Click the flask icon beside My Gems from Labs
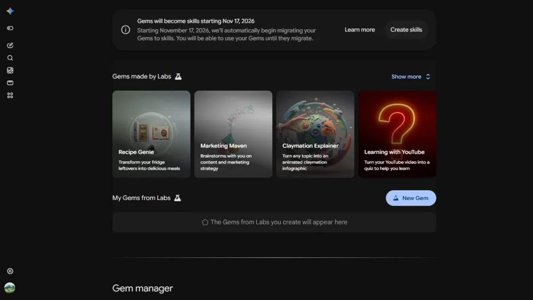 point(178,198)
